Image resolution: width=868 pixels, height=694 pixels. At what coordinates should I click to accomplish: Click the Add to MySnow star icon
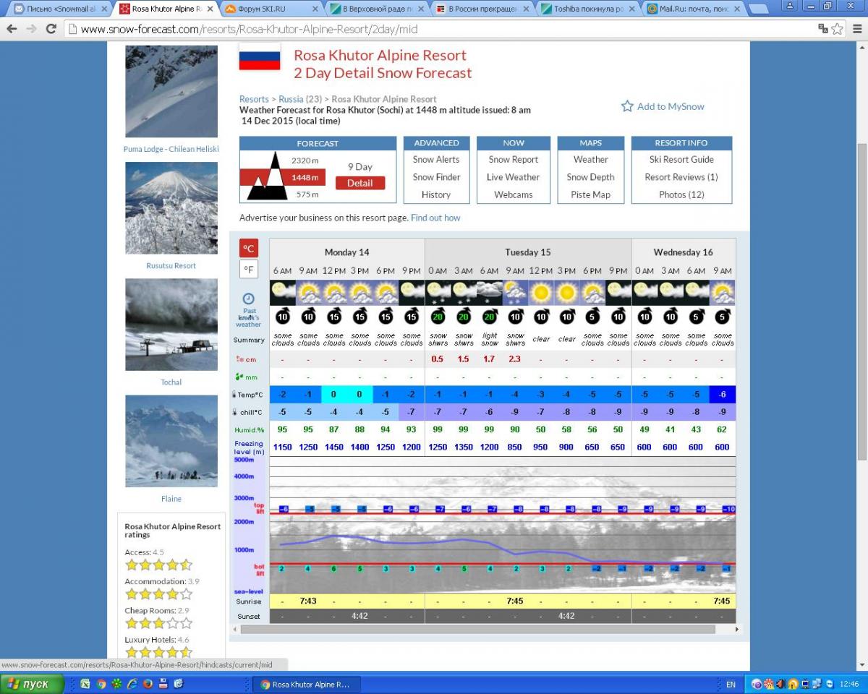tap(627, 106)
